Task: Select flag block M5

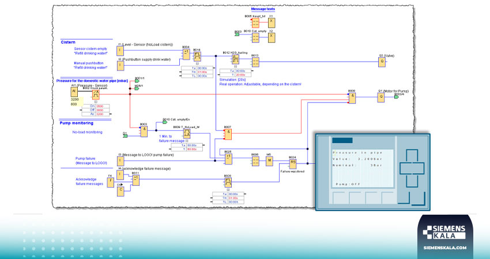Action: [x=269, y=161]
